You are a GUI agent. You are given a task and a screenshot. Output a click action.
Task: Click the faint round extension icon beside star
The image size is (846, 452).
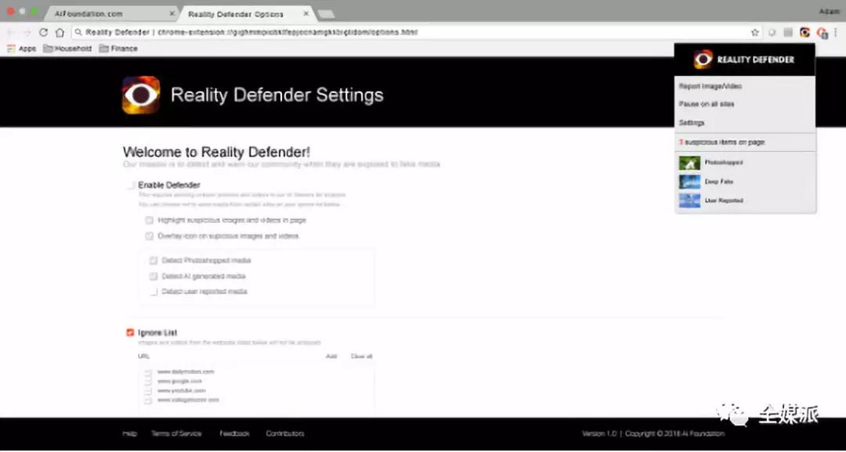[x=772, y=32]
